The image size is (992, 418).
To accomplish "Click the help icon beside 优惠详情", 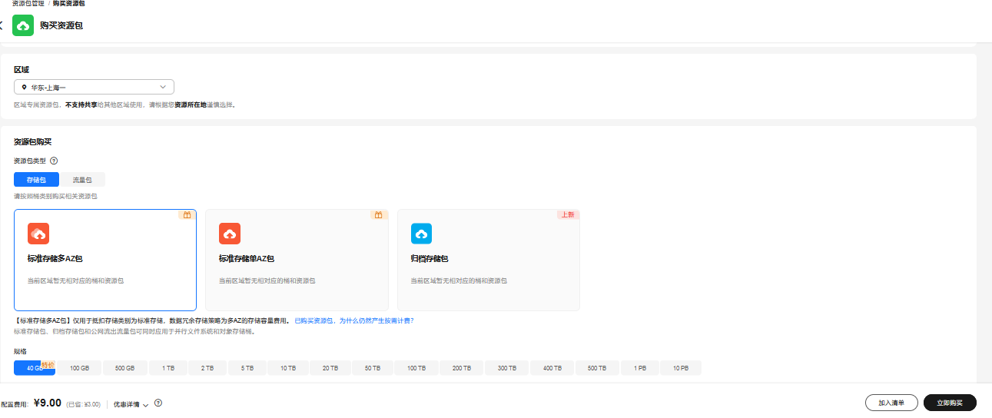I will 158,403.
